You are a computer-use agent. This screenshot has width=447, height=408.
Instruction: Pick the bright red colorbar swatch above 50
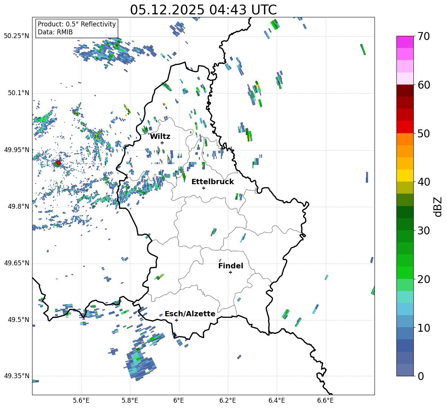point(405,127)
